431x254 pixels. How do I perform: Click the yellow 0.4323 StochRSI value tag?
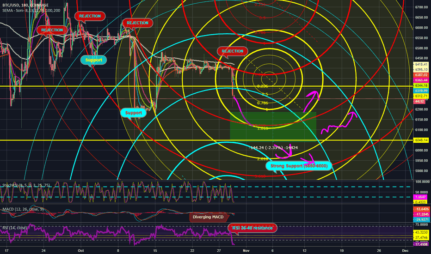pyautogui.click(x=420, y=202)
